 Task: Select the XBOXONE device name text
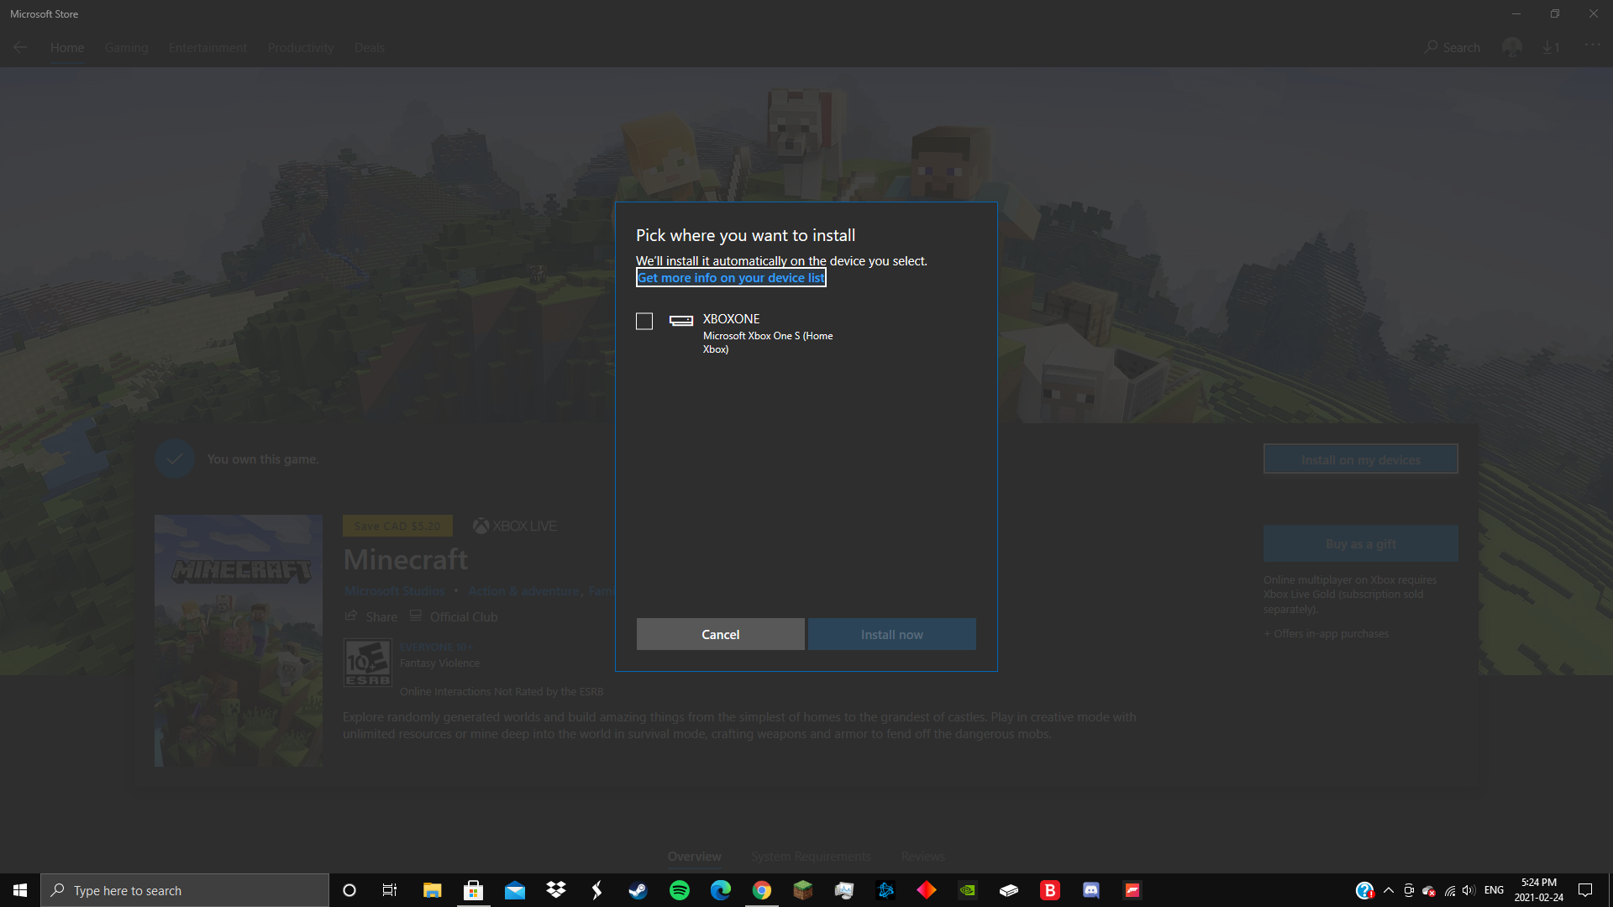731,319
